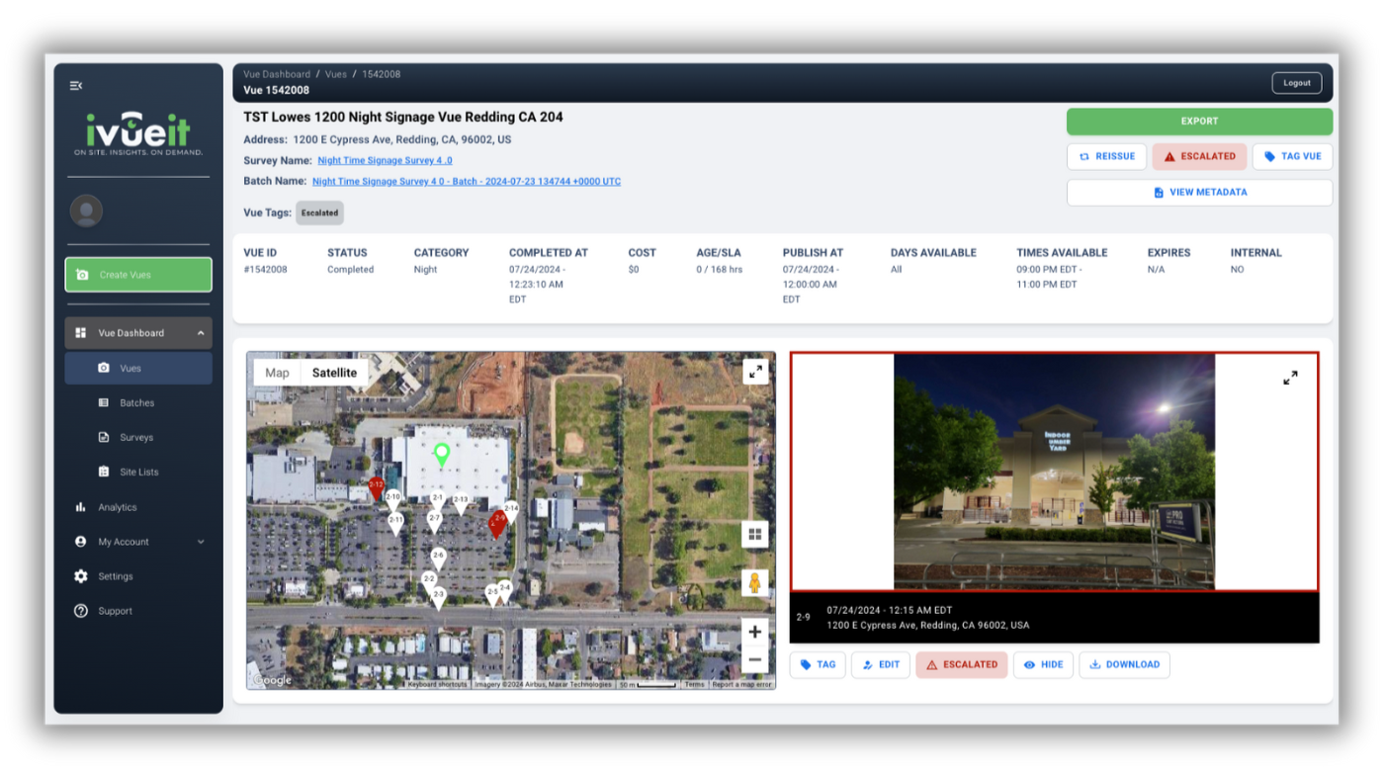Switch the map to Map view
Screen dimensions: 1384x778
pos(278,373)
